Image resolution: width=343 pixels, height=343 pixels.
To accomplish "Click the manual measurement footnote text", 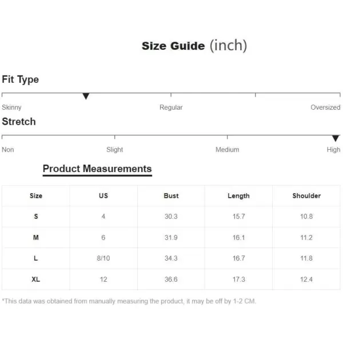I will pyautogui.click(x=129, y=301).
